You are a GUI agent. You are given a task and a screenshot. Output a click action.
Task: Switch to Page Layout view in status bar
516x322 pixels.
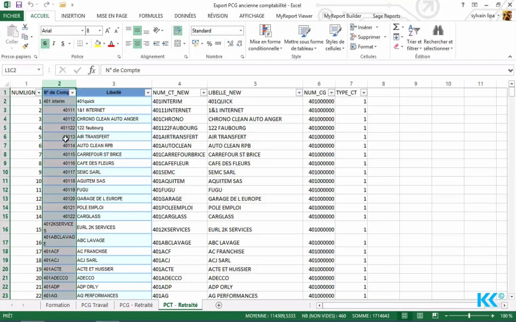click(420, 316)
